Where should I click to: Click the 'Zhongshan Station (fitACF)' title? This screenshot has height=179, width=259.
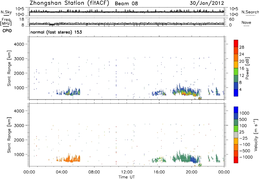pyautogui.click(x=69, y=3)
